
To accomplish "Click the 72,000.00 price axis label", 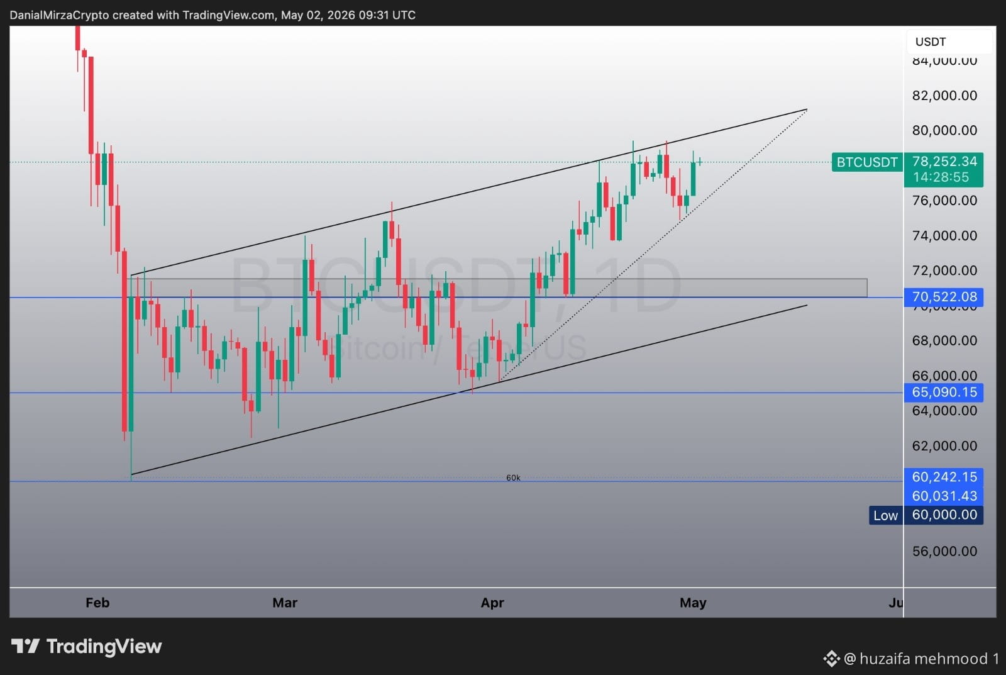I will tap(944, 271).
